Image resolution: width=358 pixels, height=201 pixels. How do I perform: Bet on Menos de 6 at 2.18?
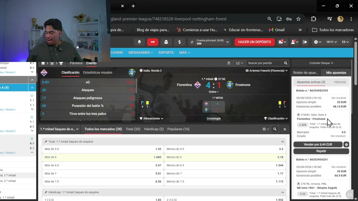(225, 157)
